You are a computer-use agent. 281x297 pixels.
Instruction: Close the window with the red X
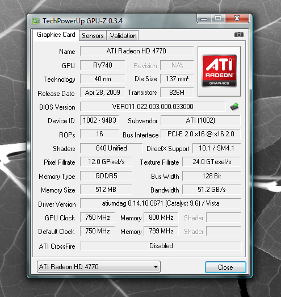(237, 19)
